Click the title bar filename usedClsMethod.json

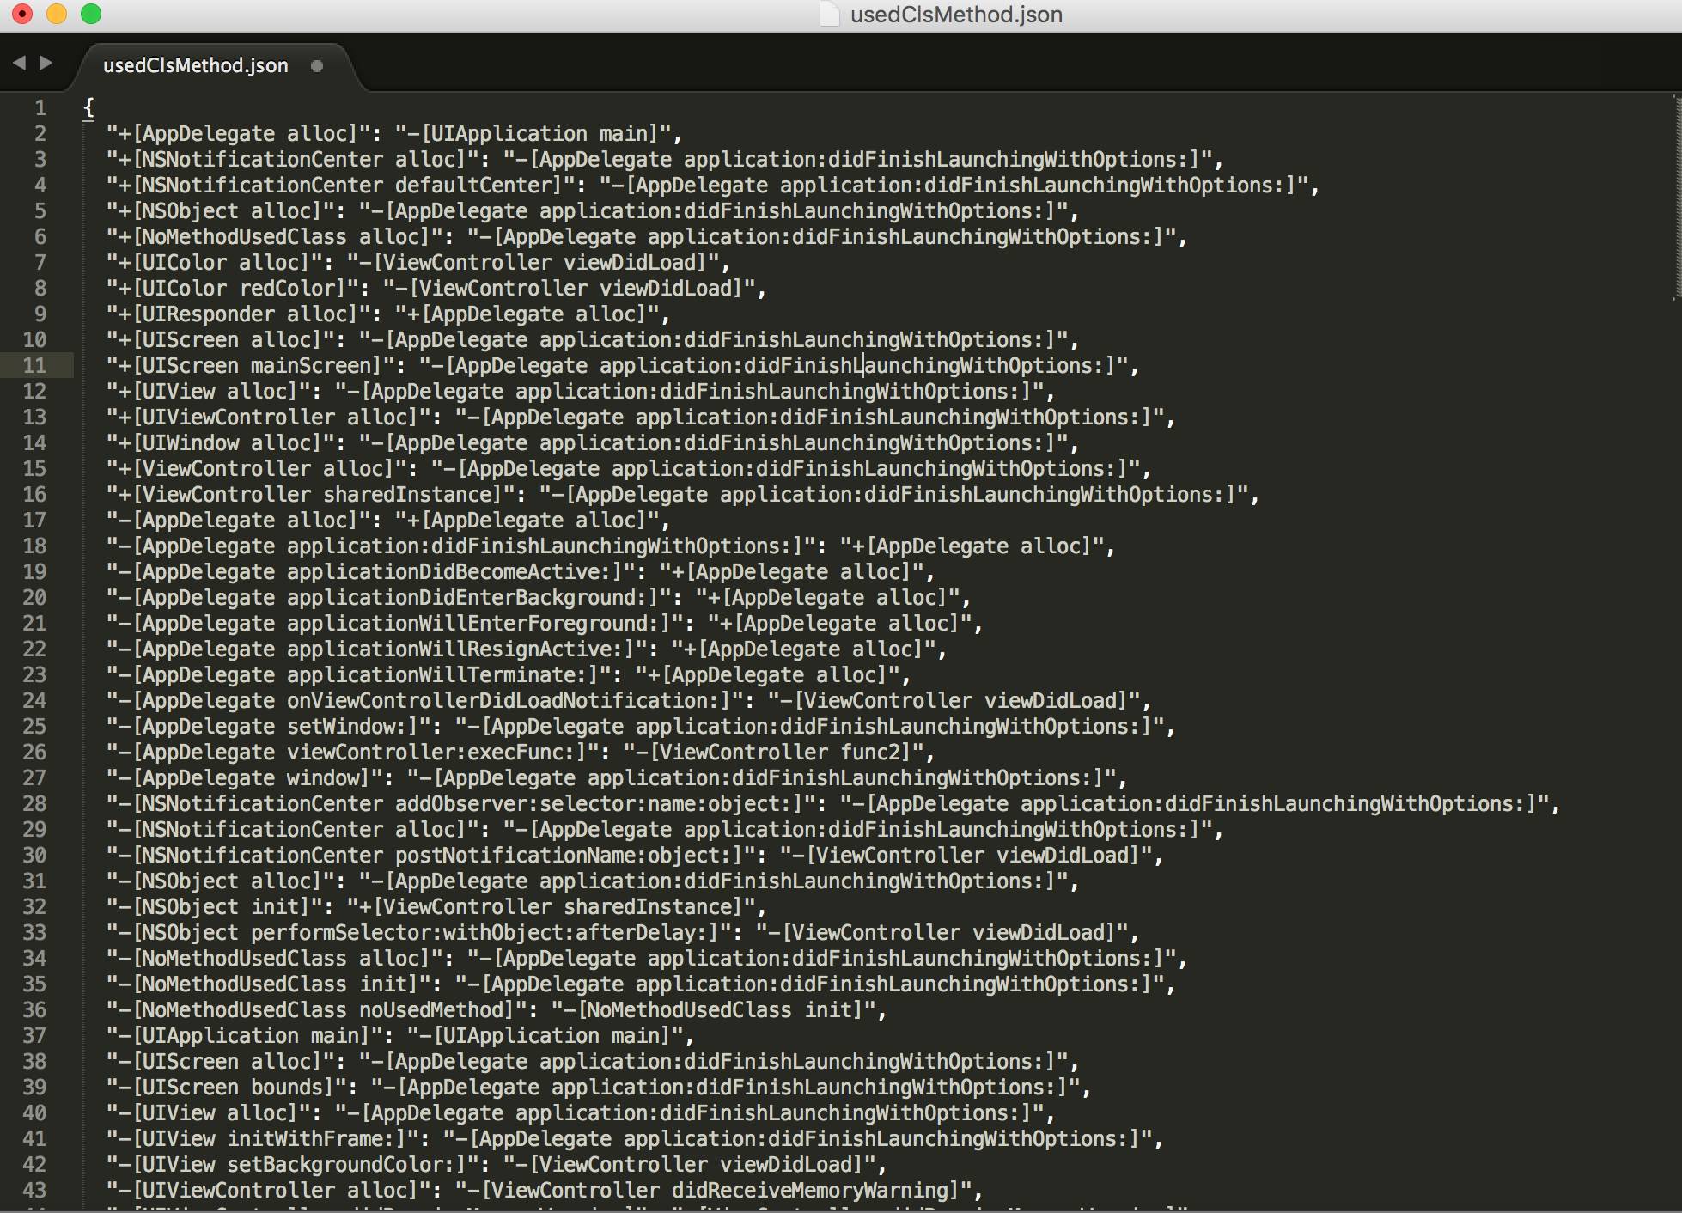pos(956,15)
